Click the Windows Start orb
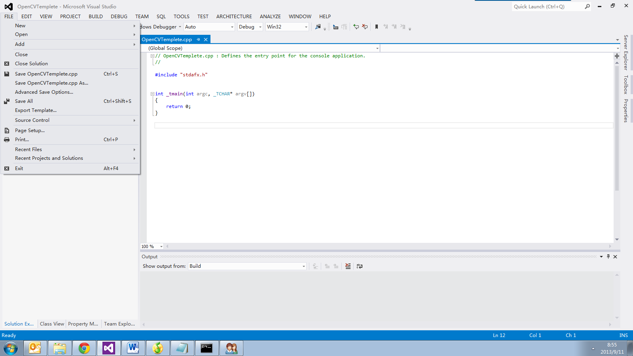 11,348
